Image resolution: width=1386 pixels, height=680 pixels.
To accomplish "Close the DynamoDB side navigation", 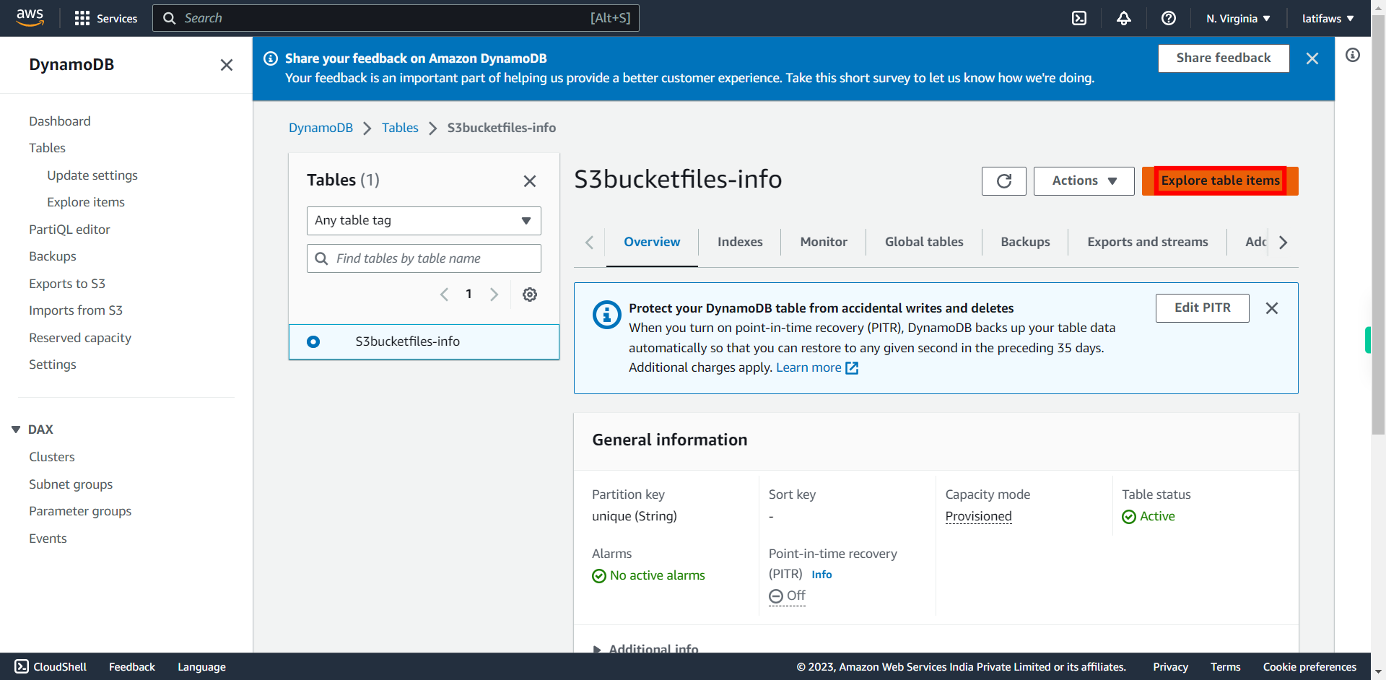I will click(x=227, y=65).
